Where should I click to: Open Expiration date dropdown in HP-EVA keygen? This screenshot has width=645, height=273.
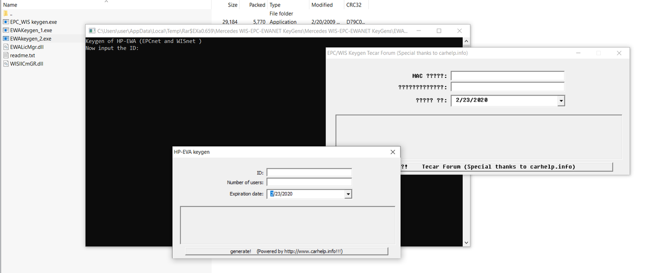pos(348,194)
